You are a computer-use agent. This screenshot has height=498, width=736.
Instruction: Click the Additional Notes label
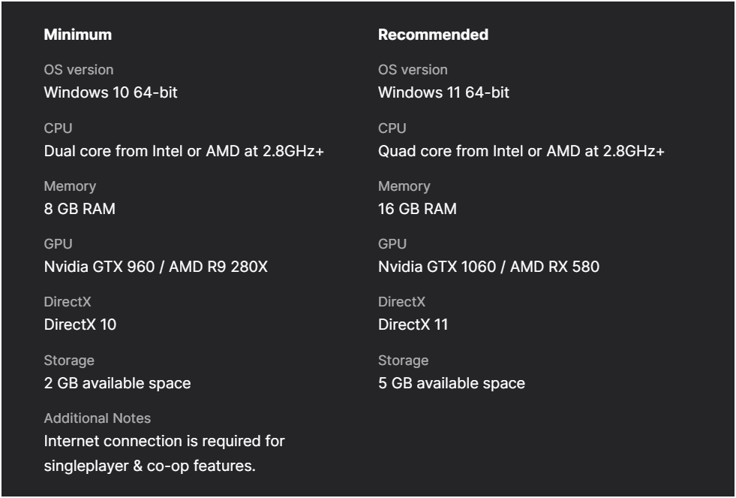click(98, 418)
